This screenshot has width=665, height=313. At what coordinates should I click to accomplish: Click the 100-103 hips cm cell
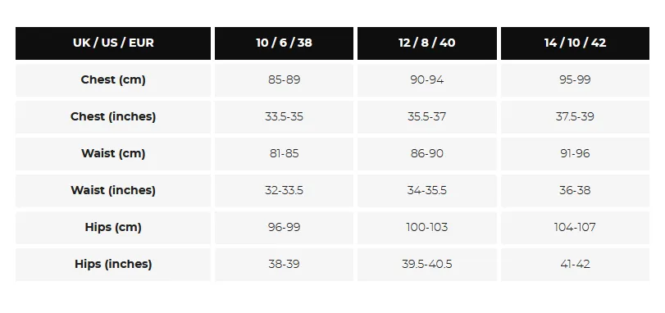(x=426, y=228)
